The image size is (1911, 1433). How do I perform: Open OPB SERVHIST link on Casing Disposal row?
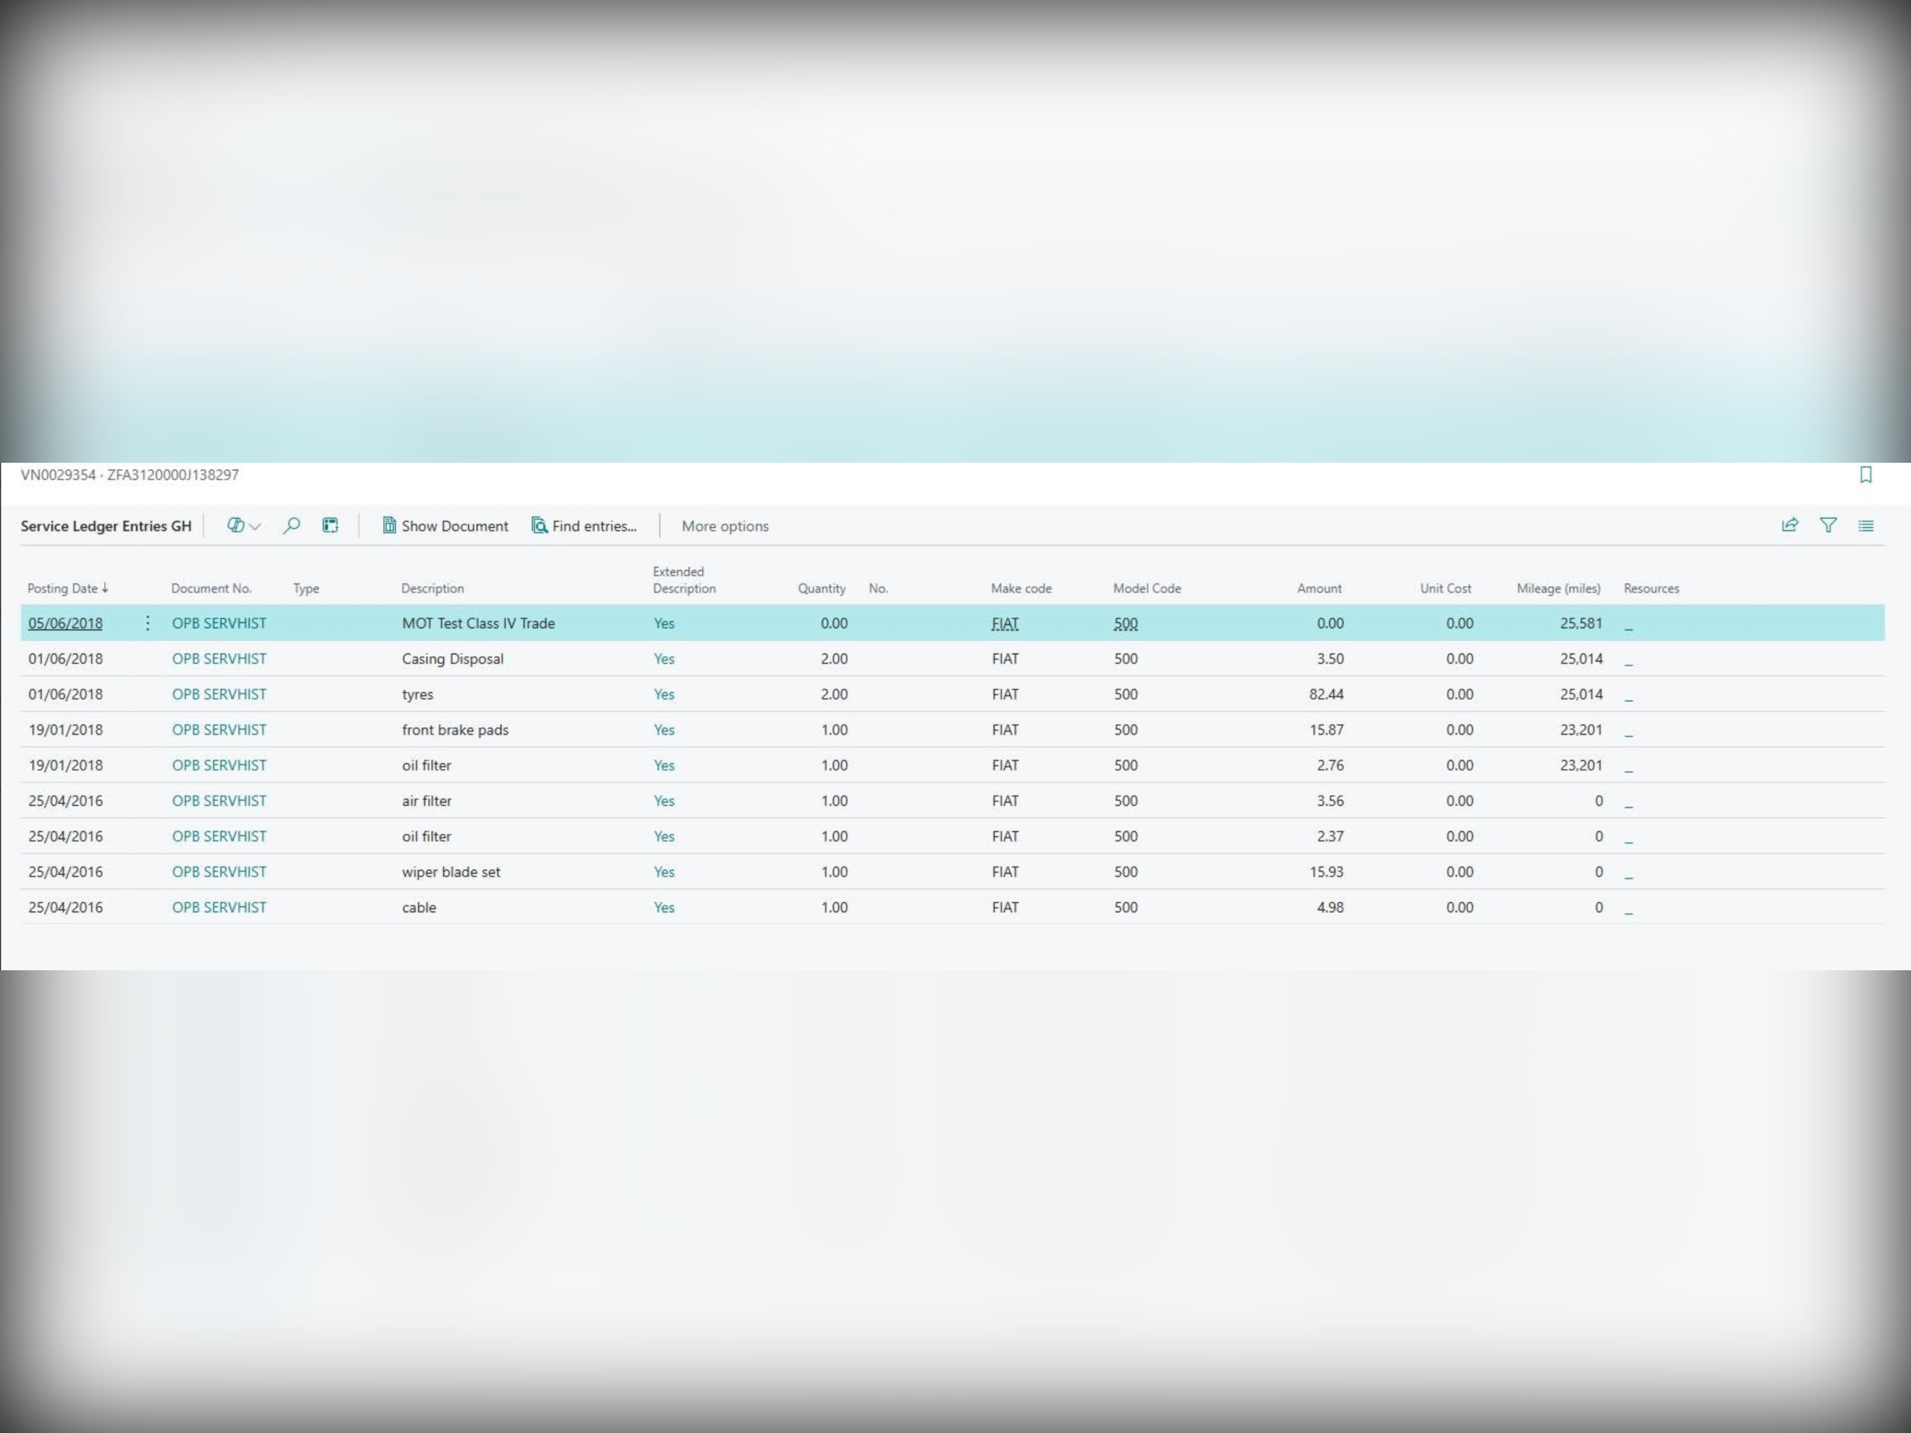click(x=219, y=659)
